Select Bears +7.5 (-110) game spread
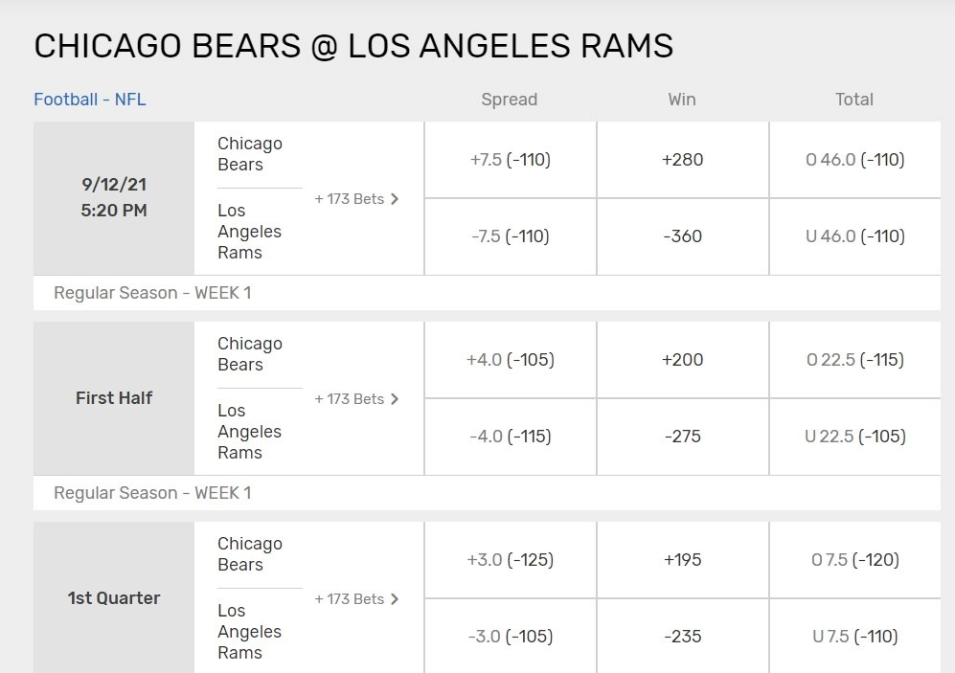 pyautogui.click(x=511, y=160)
